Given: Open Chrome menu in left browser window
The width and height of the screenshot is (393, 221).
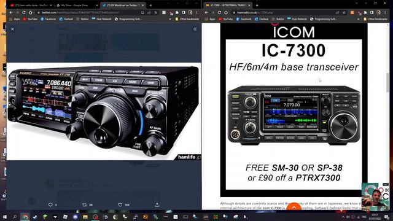Looking at the screenshot, I should point(197,12).
